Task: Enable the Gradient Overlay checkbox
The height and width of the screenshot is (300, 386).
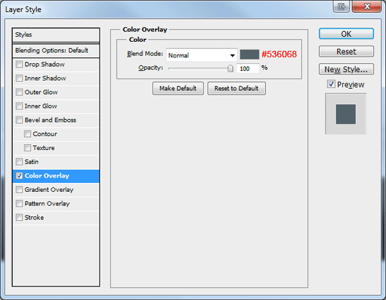Action: click(x=19, y=190)
